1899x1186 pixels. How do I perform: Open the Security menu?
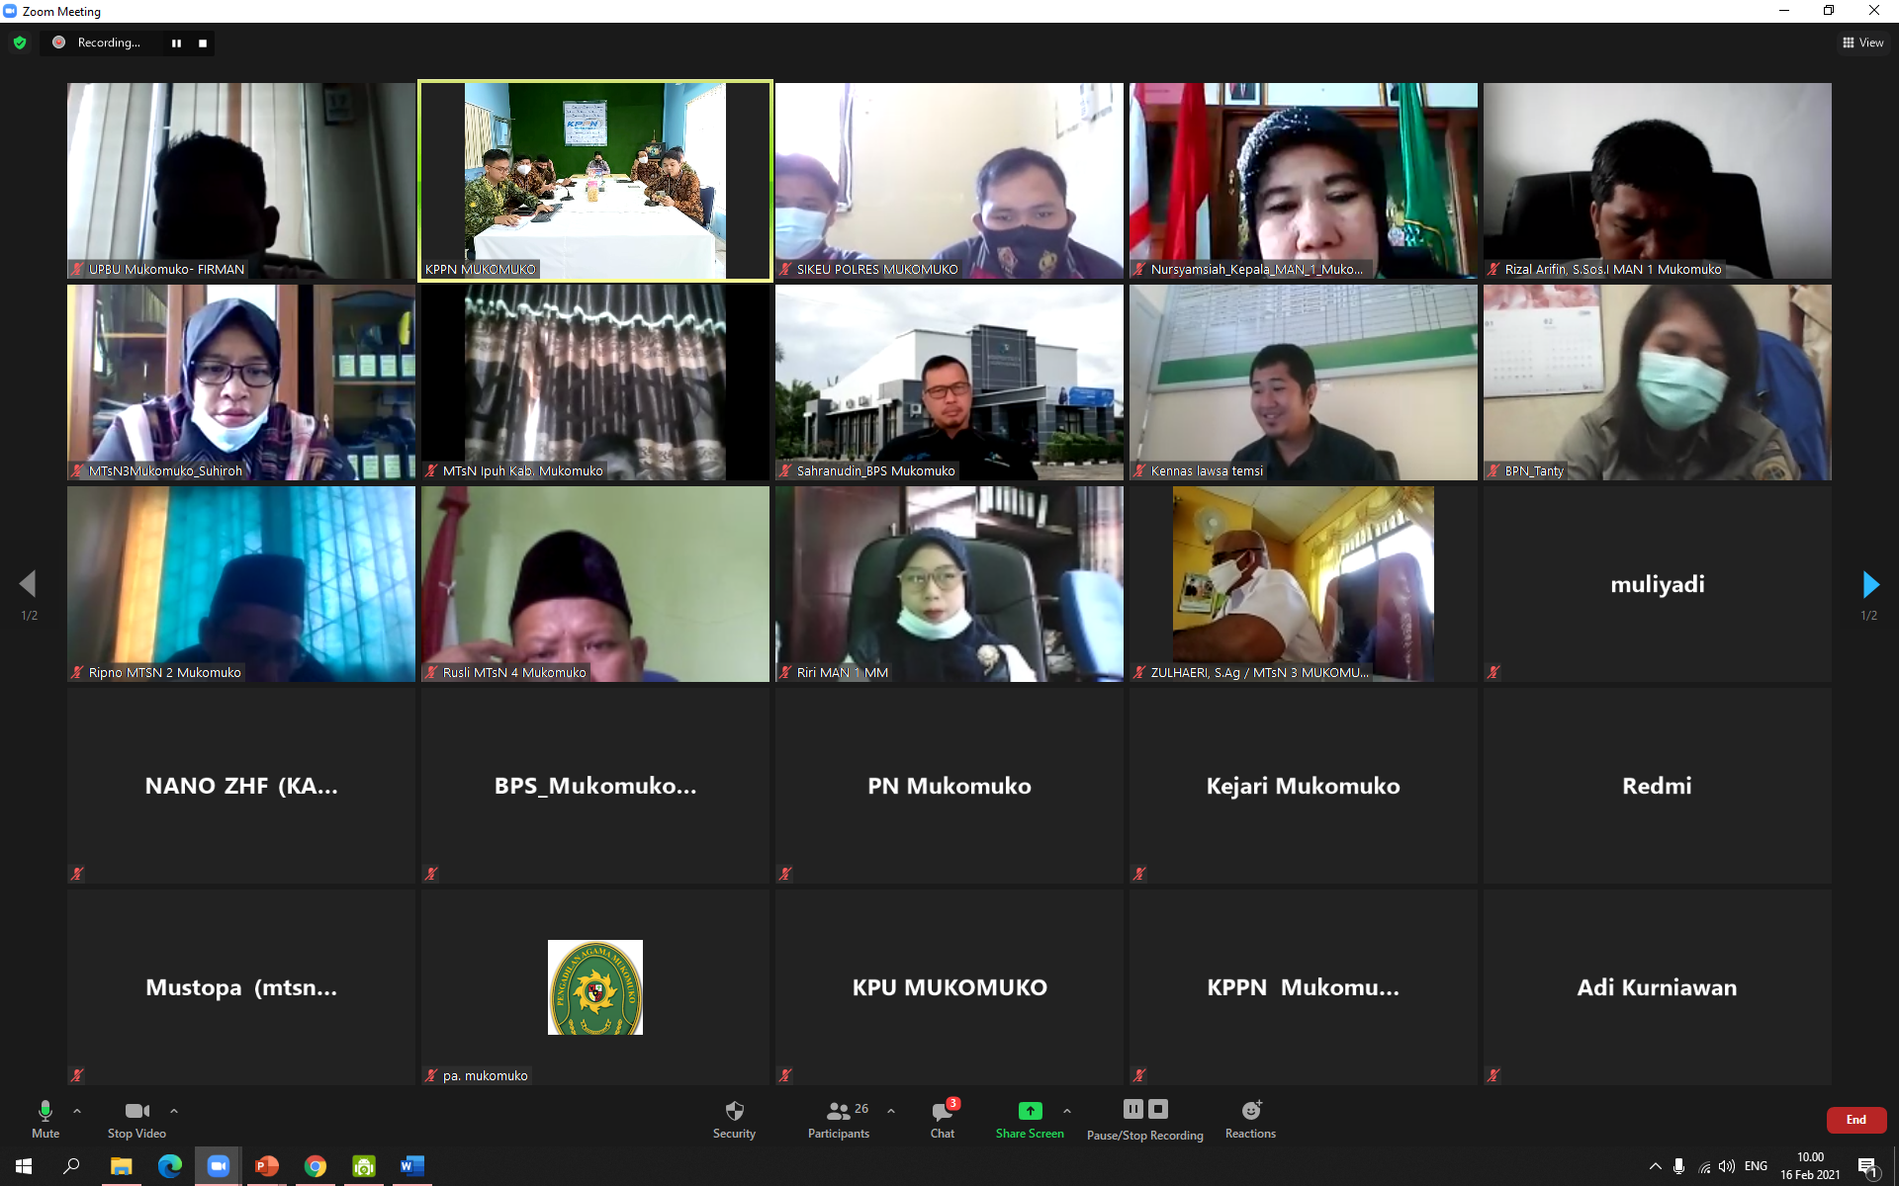pos(734,1120)
